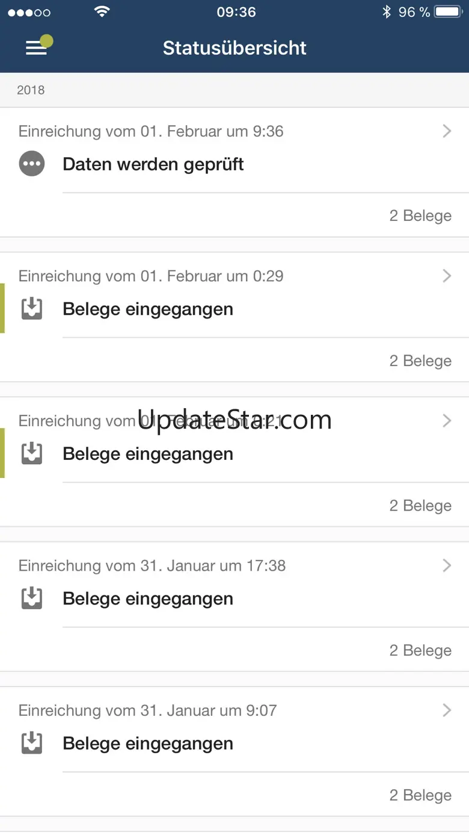
Task: Click the pending status icon for 9:36 submission
Action: pos(32,164)
